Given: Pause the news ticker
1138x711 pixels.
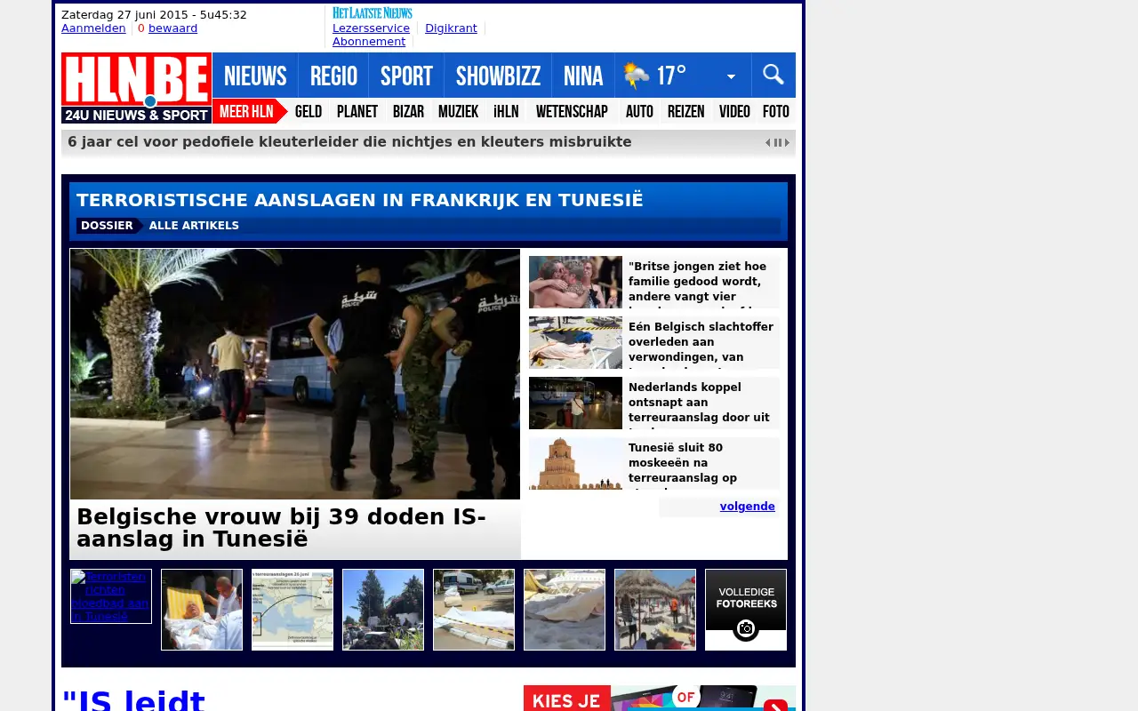Looking at the screenshot, I should coord(778,142).
